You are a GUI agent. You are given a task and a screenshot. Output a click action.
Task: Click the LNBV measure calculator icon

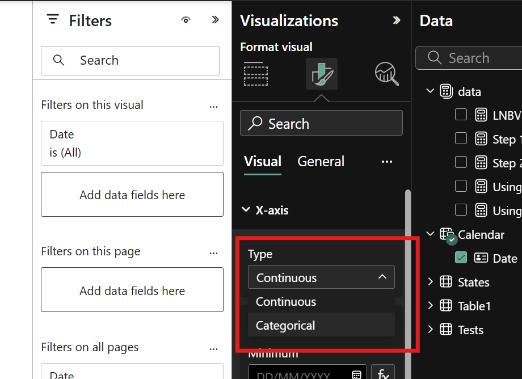point(481,115)
